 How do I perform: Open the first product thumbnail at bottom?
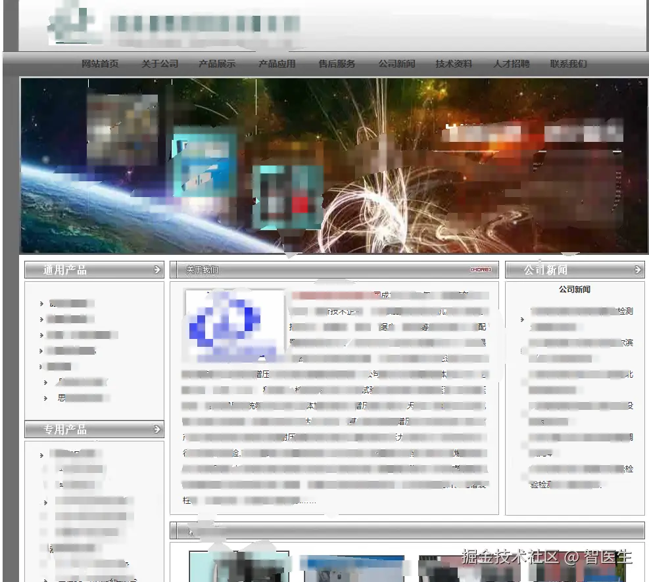(x=239, y=566)
